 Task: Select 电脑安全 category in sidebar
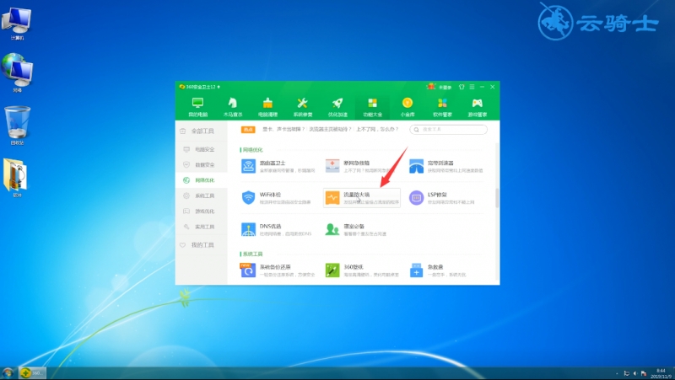point(202,149)
